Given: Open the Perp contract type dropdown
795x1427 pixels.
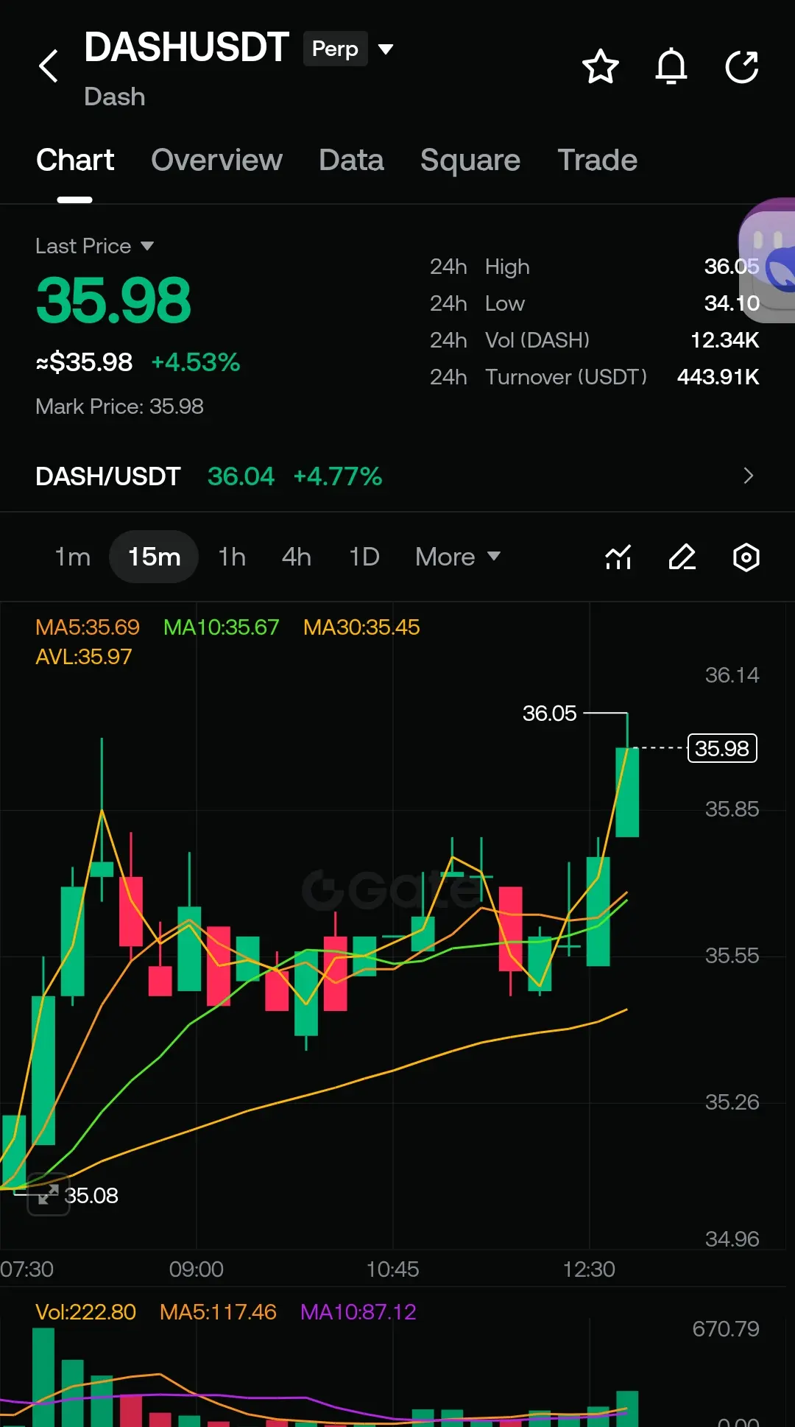Looking at the screenshot, I should (350, 49).
